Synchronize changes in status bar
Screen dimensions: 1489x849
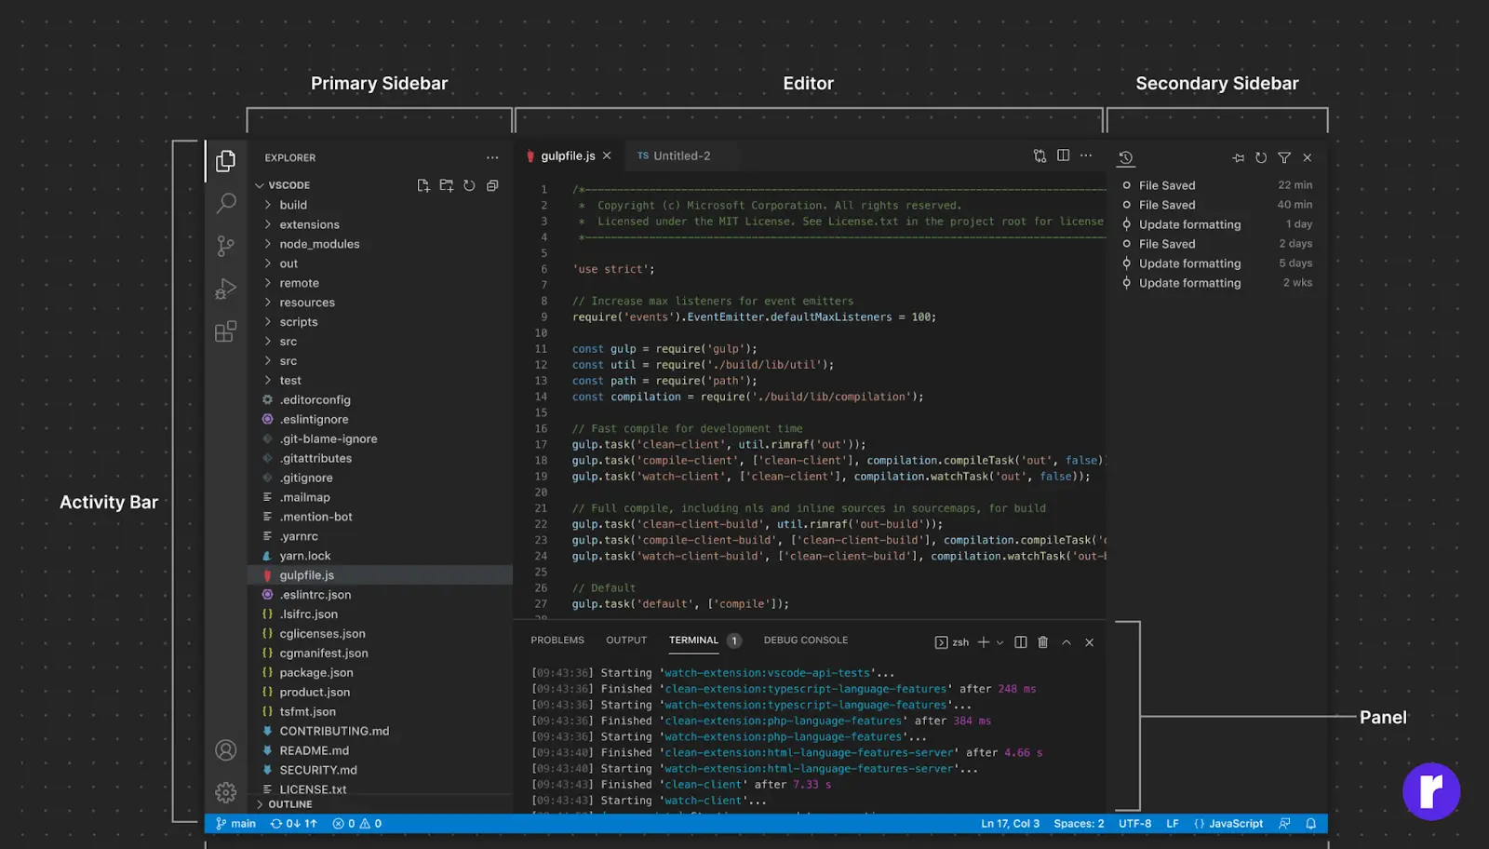point(294,824)
